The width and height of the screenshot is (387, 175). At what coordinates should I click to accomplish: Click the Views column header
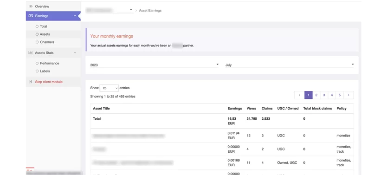pyautogui.click(x=251, y=108)
